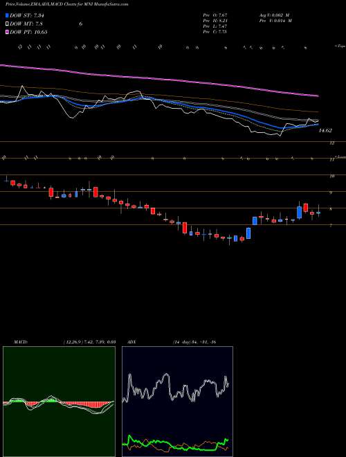Click the ADX panel title

coord(132,342)
